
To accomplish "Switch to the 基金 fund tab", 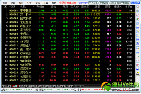I will [44, 86].
